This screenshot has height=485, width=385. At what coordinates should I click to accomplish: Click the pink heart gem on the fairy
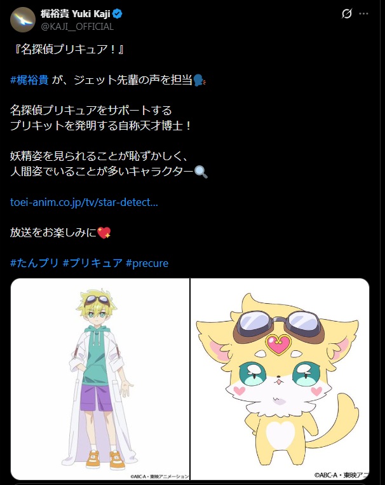(279, 345)
